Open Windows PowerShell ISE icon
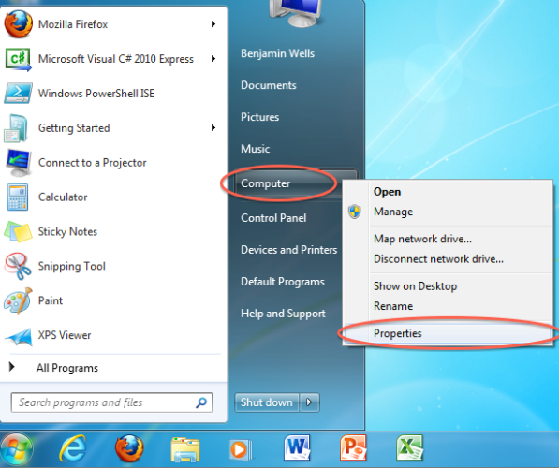This screenshot has height=468, width=559. click(x=18, y=94)
